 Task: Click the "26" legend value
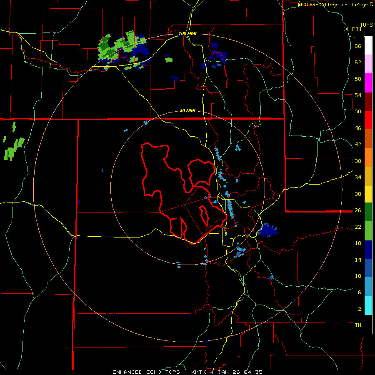358,210
